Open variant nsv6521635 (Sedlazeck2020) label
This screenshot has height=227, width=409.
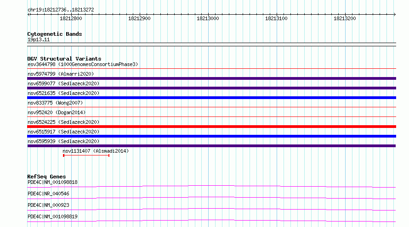63,93
